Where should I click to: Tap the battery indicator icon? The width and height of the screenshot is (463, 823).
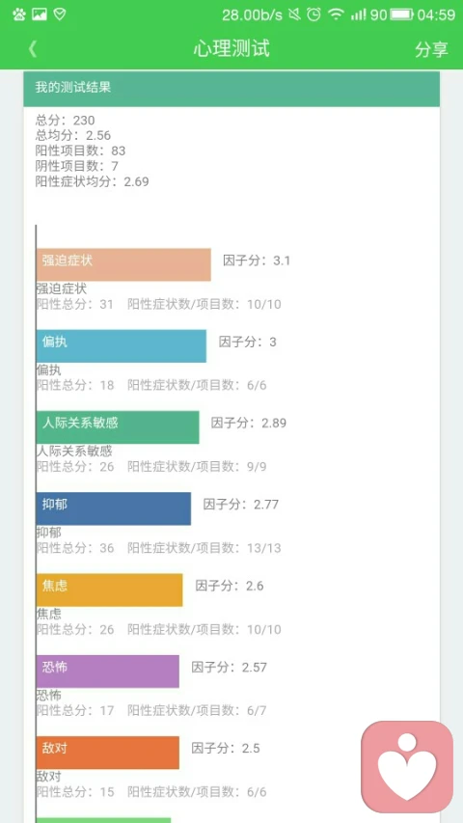pos(402,14)
